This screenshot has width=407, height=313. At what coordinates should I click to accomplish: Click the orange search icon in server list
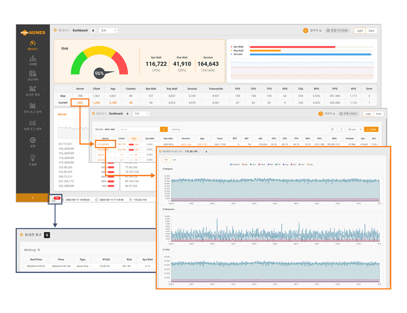click(x=163, y=129)
